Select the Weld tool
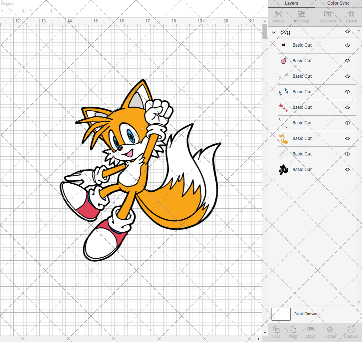Screen dimensions: 362x342 [x=292, y=331]
